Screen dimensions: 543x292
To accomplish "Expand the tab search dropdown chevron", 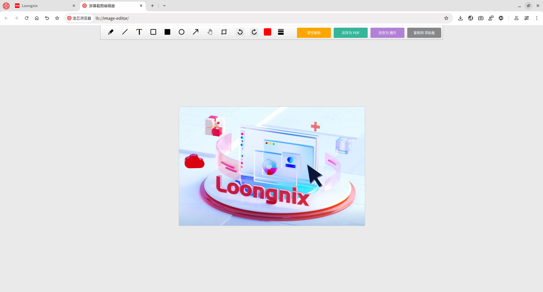I will click(x=164, y=6).
